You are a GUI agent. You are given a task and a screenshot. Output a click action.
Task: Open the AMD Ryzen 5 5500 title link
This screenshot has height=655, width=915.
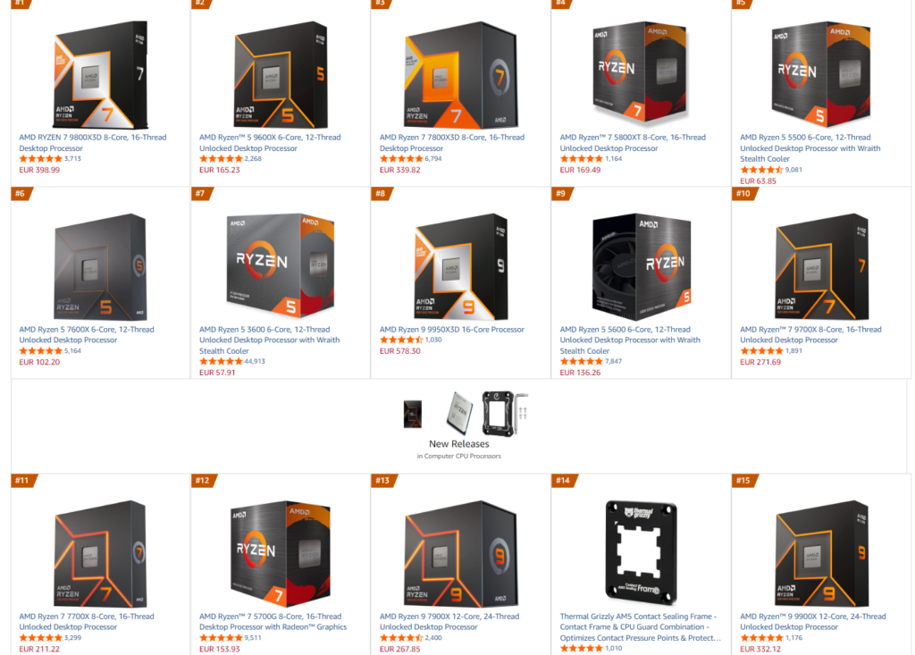(810, 147)
